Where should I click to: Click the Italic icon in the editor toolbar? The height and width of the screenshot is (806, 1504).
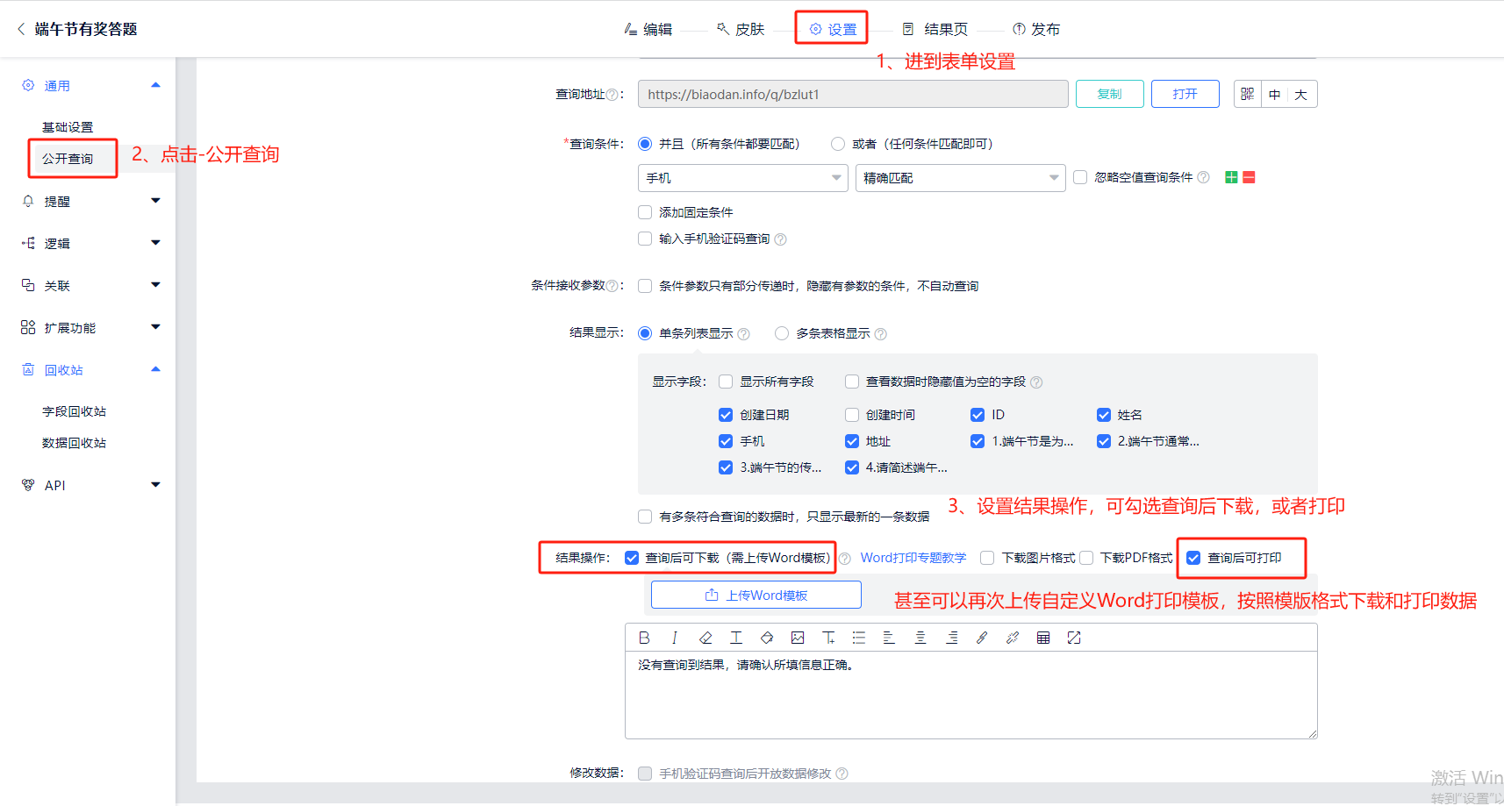coord(675,638)
